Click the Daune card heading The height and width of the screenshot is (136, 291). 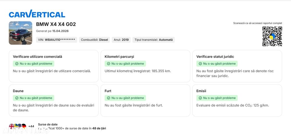(18, 91)
